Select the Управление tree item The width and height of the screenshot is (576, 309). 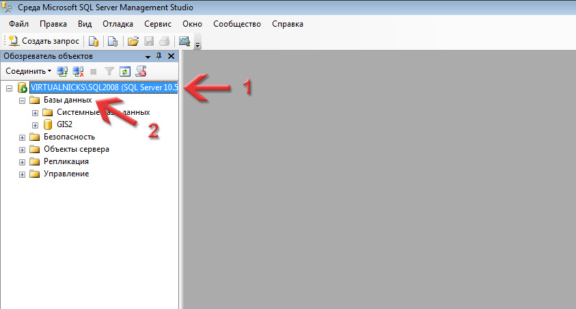(x=66, y=174)
